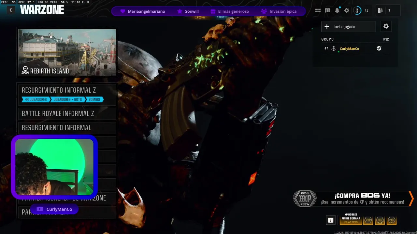
Task: Click the 1/32 group count
Action: click(385, 39)
